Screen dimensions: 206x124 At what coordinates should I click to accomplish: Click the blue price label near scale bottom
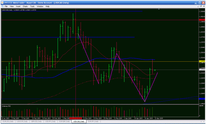coord(202,99)
